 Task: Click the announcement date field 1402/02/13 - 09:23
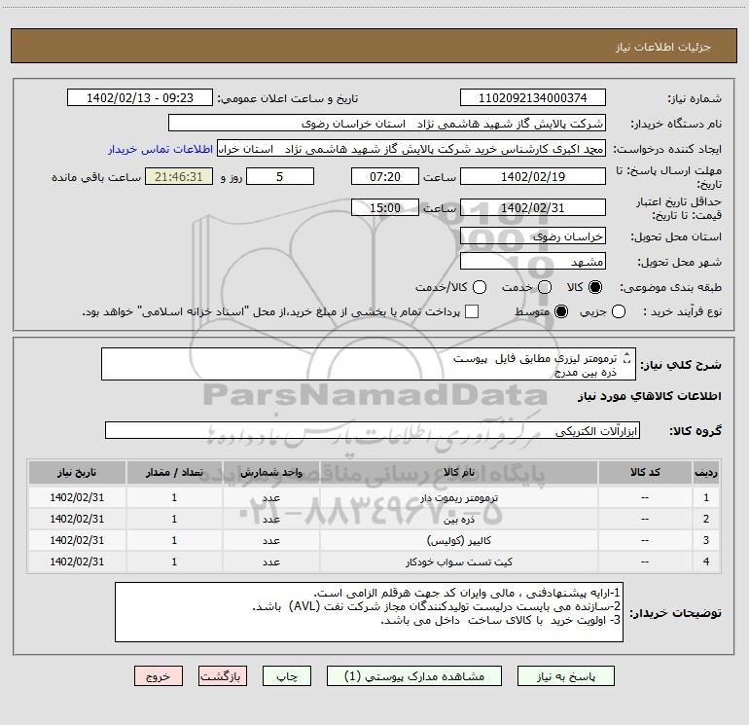point(140,97)
